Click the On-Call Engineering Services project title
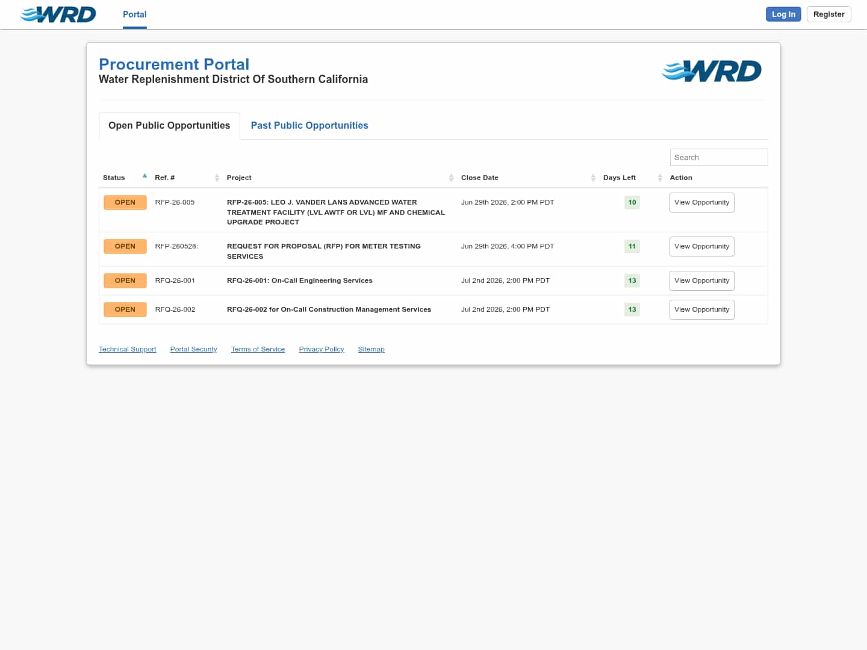867x650 pixels. click(300, 280)
